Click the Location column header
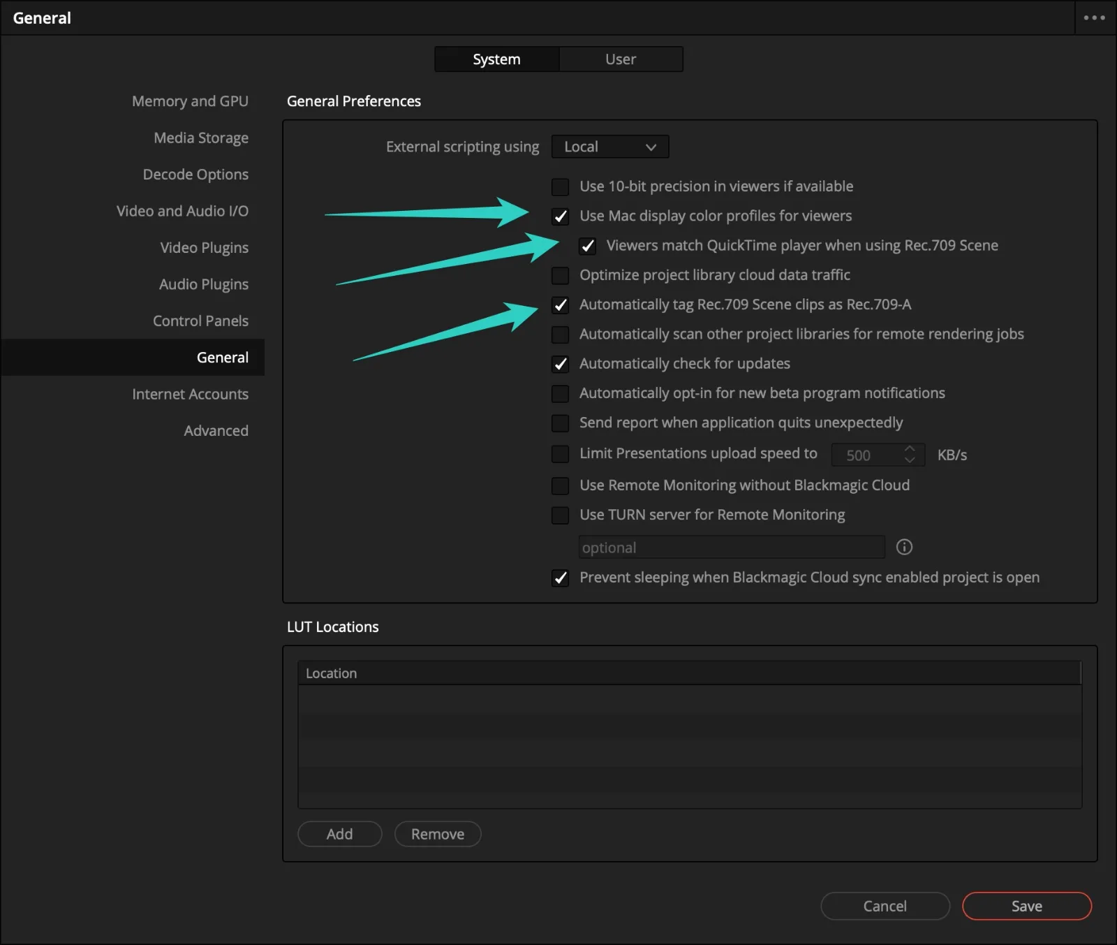Screen dimensions: 1117x945 click(x=690, y=673)
